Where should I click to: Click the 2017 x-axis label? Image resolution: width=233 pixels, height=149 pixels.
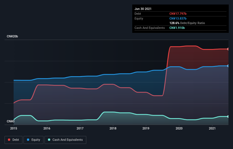pos(80,128)
